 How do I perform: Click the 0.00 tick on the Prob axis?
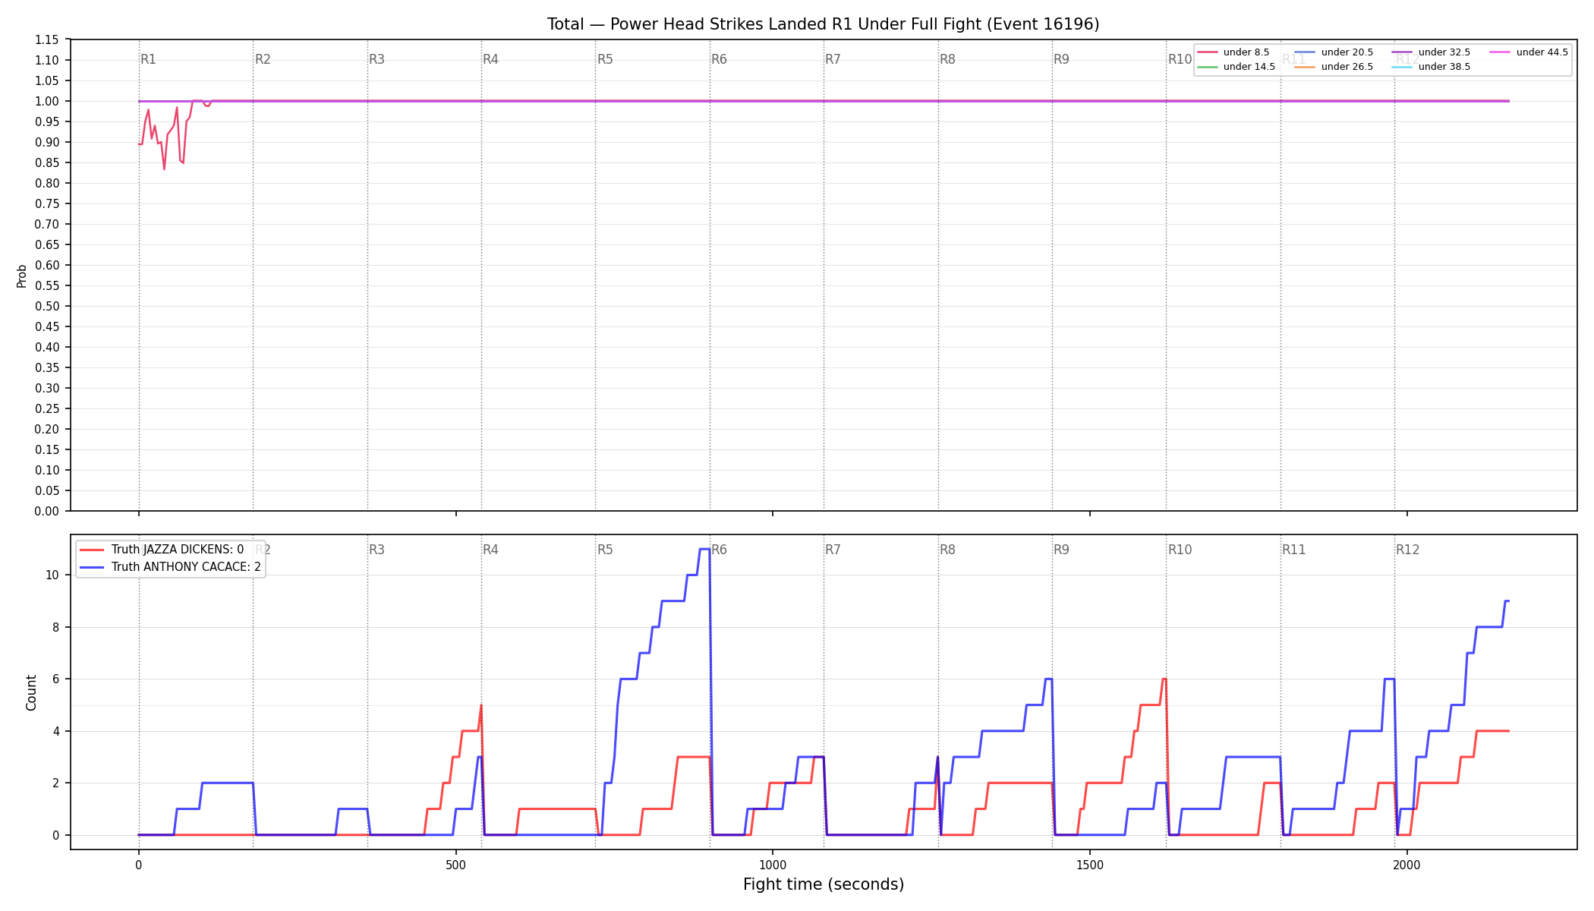(46, 512)
